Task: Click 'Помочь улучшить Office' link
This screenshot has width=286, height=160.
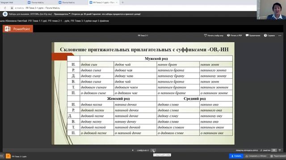Action: (x=247, y=150)
